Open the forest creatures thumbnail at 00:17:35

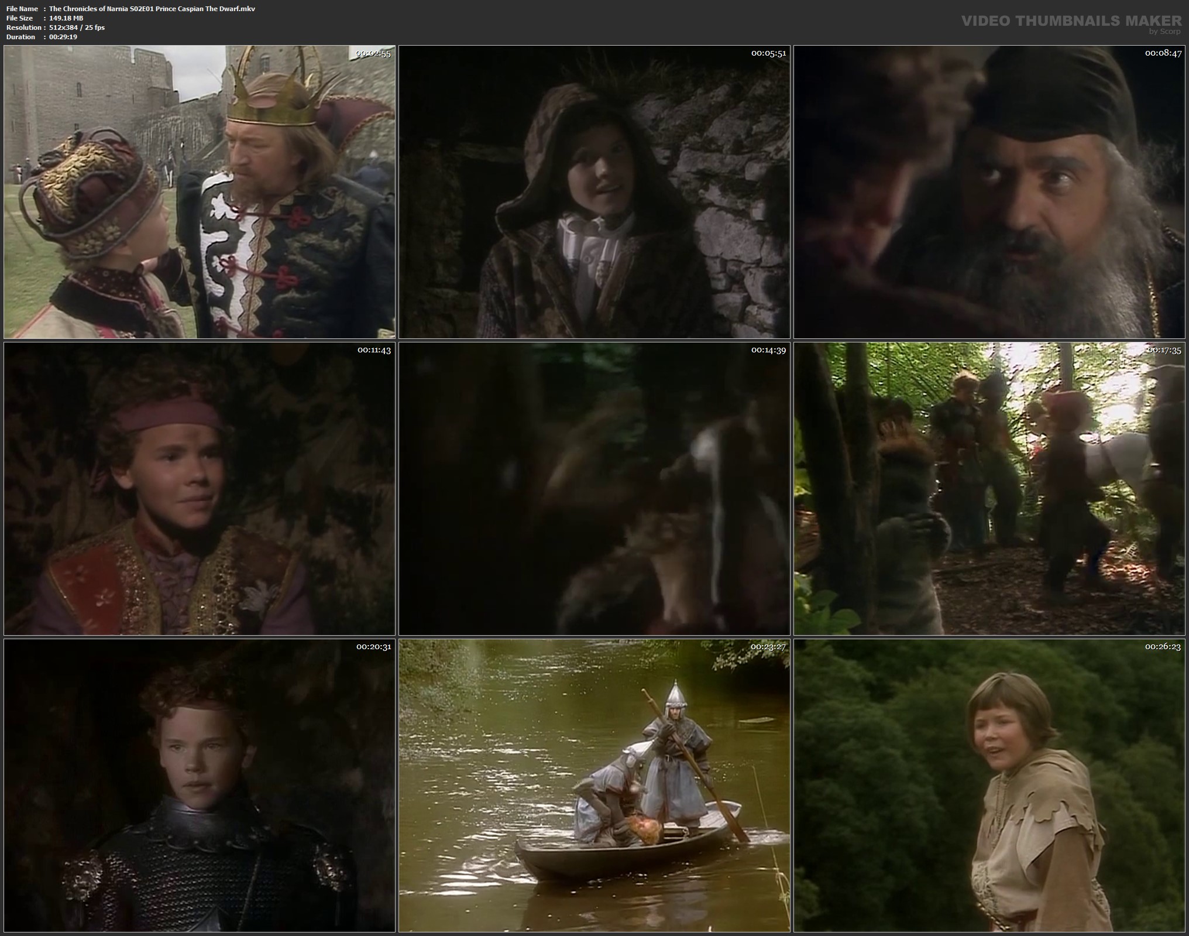(x=989, y=489)
